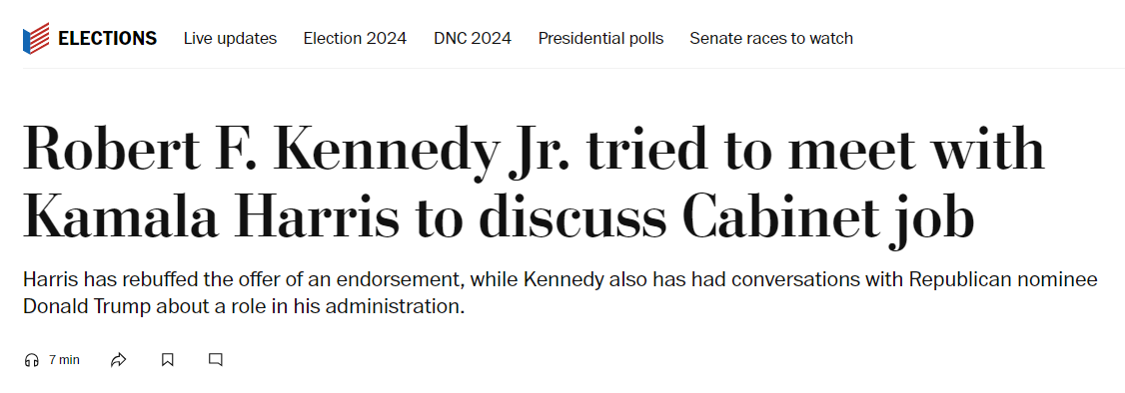This screenshot has height=393, width=1125.
Task: Select Election 2024 in the navigation
Action: [355, 38]
